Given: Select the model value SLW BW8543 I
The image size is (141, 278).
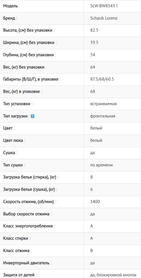Looking at the screenshot, I should (x=104, y=6).
